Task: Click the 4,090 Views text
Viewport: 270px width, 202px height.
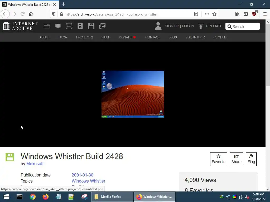Action: point(200,180)
